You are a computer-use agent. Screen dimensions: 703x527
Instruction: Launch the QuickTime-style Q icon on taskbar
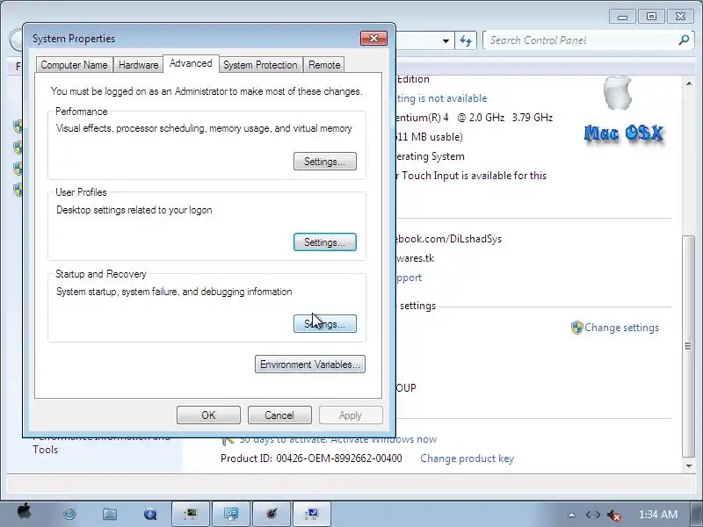[150, 514]
